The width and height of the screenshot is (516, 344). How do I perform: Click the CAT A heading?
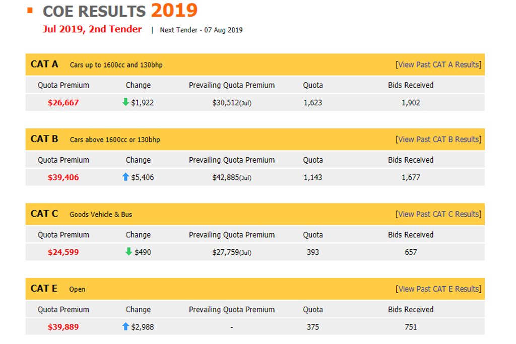click(x=44, y=64)
